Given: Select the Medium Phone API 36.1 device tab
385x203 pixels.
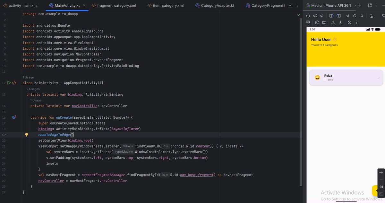Looking at the screenshot, I should [x=329, y=5].
